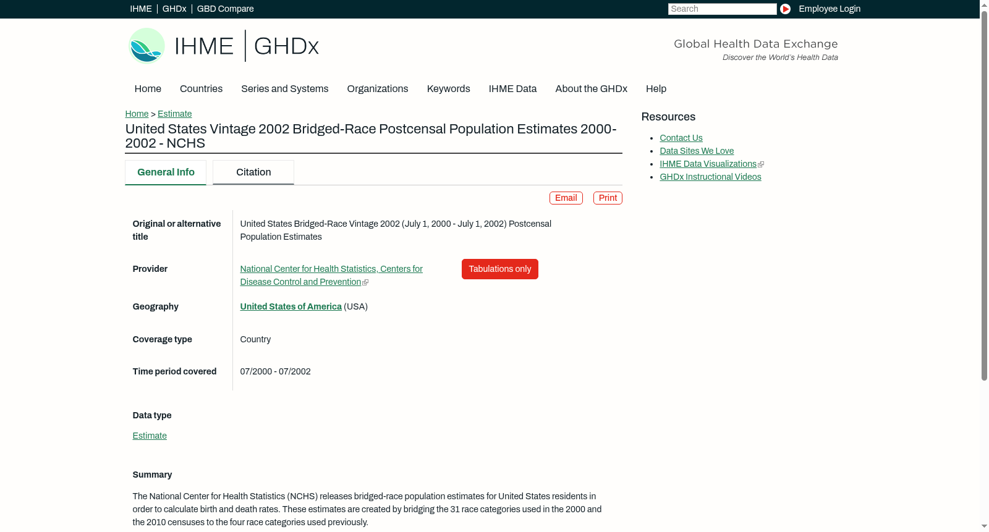Viewport: 989px width, 532px height.
Task: Open the Data Sites We Love link
Action: [697, 151]
